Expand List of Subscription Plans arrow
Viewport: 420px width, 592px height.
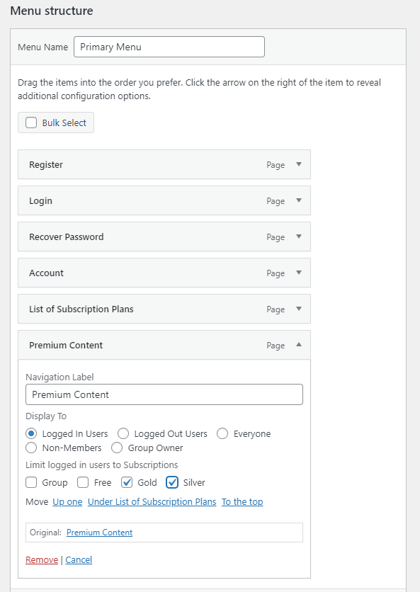pos(299,309)
